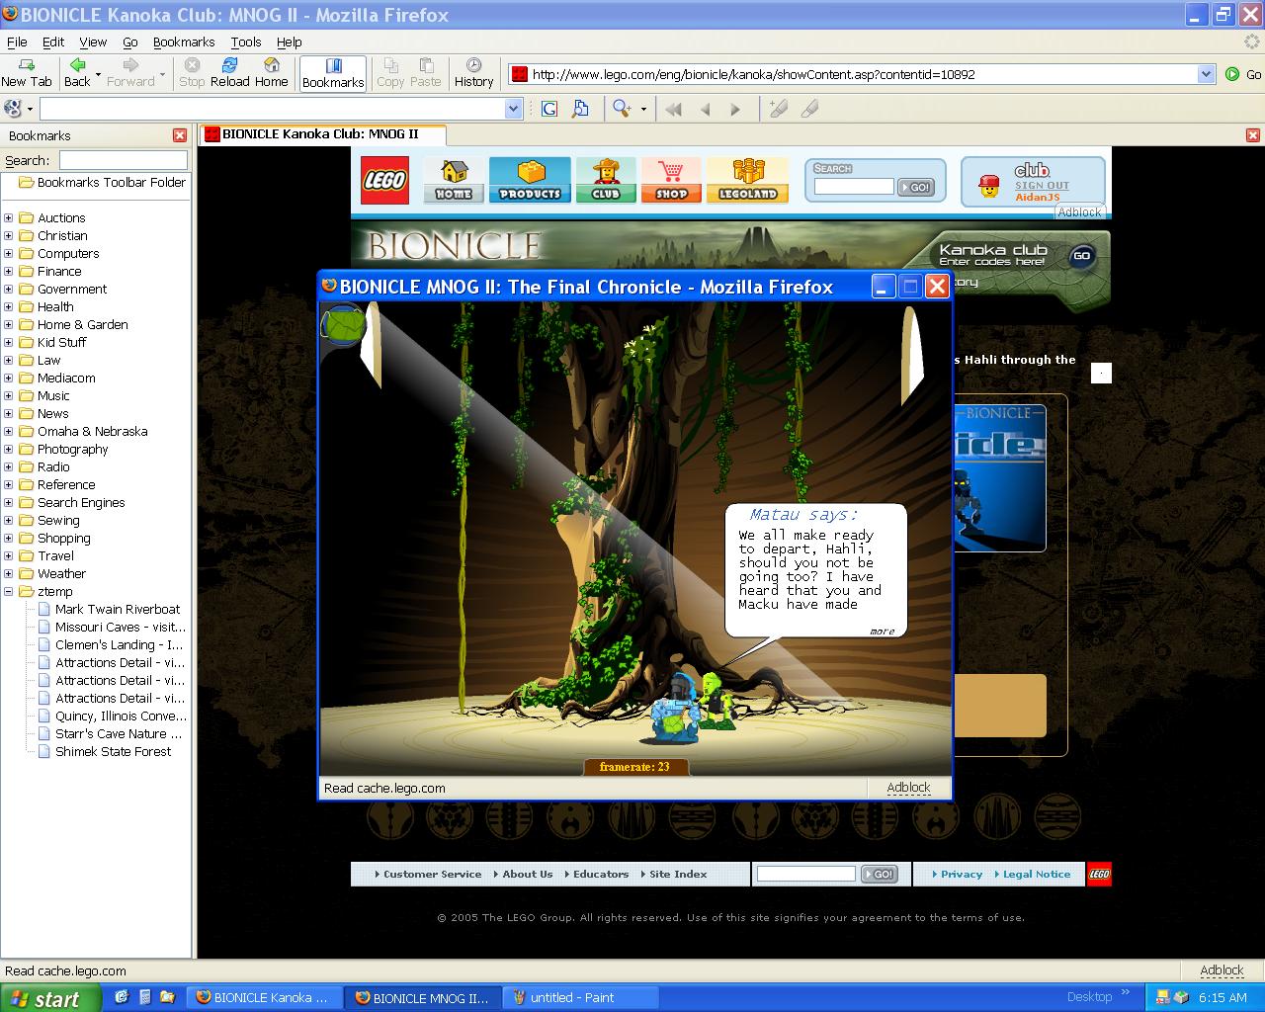Viewport: 1265px width, 1012px height.
Task: Switch to untitled - Paint taskbar button
Action: tap(581, 997)
